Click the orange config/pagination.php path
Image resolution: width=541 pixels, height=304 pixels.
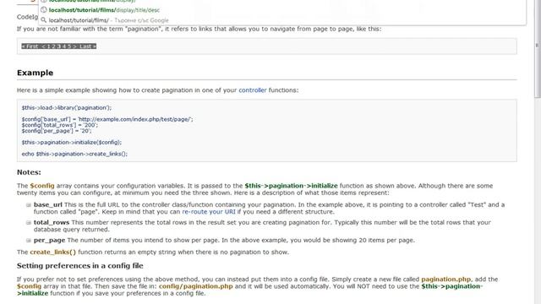click(x=196, y=286)
